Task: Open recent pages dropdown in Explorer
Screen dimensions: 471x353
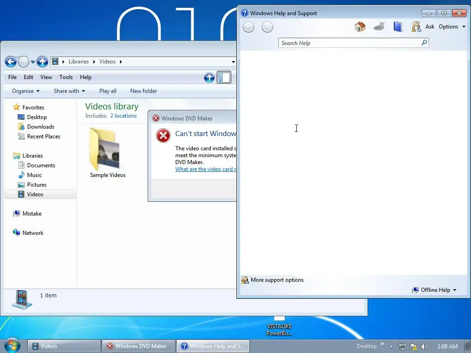Action: tap(33, 62)
